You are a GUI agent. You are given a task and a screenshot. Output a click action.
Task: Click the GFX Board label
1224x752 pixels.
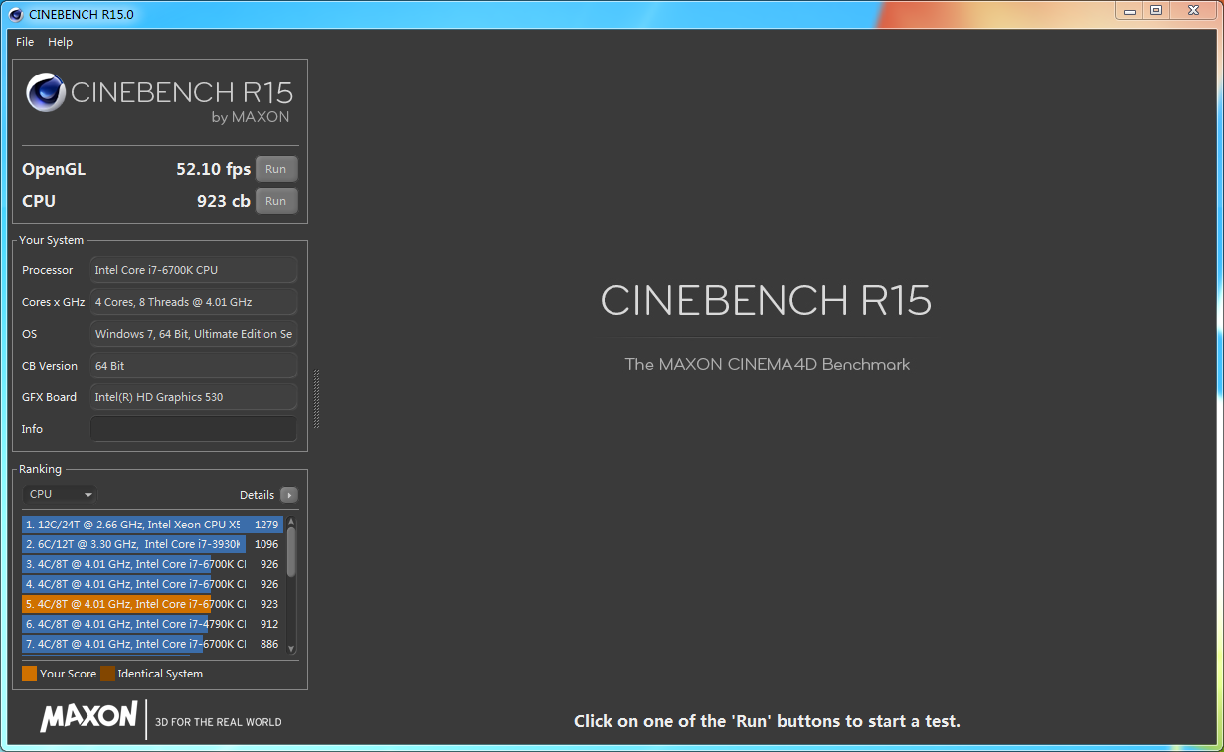[49, 397]
